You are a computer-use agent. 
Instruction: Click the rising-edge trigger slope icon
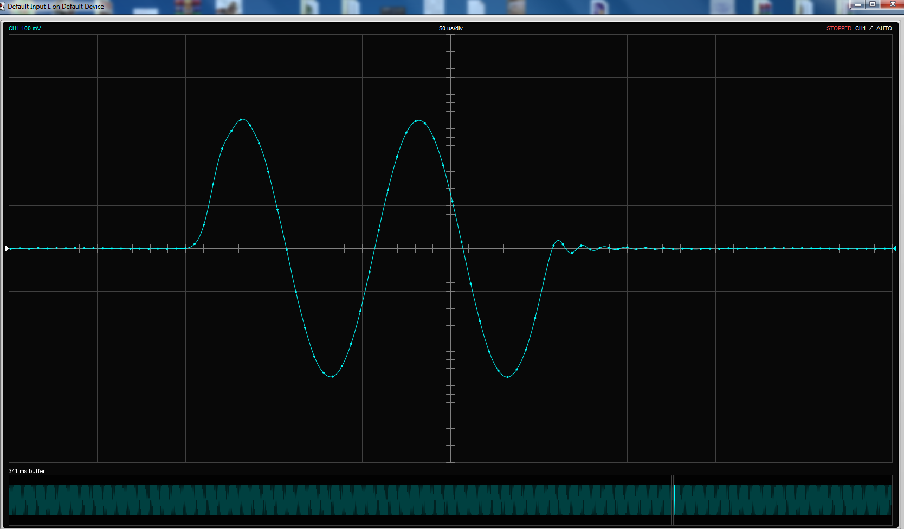point(871,28)
